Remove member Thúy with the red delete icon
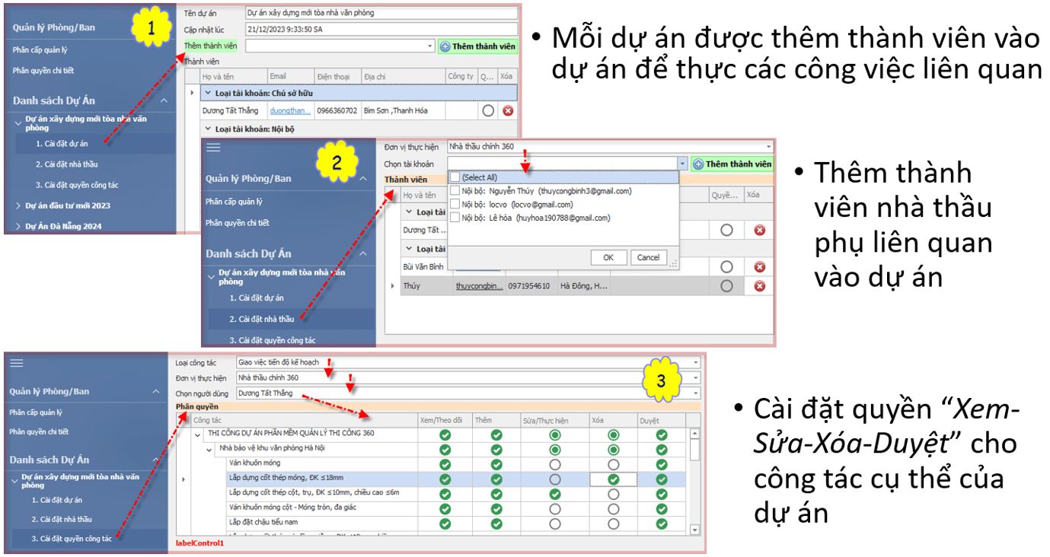 pyautogui.click(x=758, y=286)
